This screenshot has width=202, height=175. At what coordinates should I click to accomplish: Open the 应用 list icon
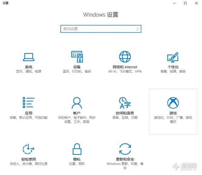point(29,103)
